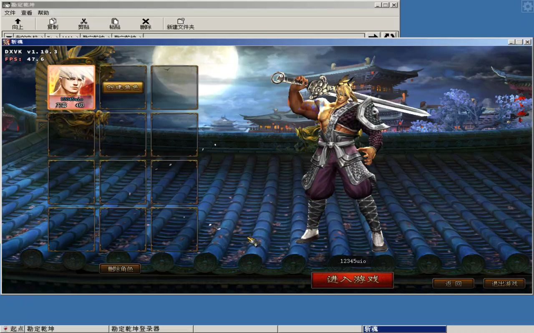Click the 退出游戏 (Exit Game) button
This screenshot has width=534, height=333.
[504, 283]
